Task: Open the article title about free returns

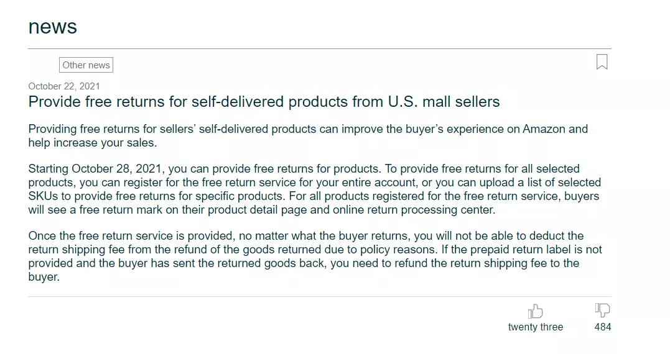Action: click(264, 102)
